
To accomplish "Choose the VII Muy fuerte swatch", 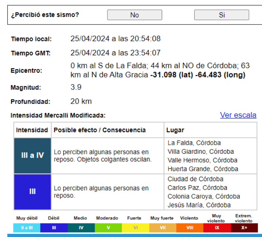I will coord(162,228).
